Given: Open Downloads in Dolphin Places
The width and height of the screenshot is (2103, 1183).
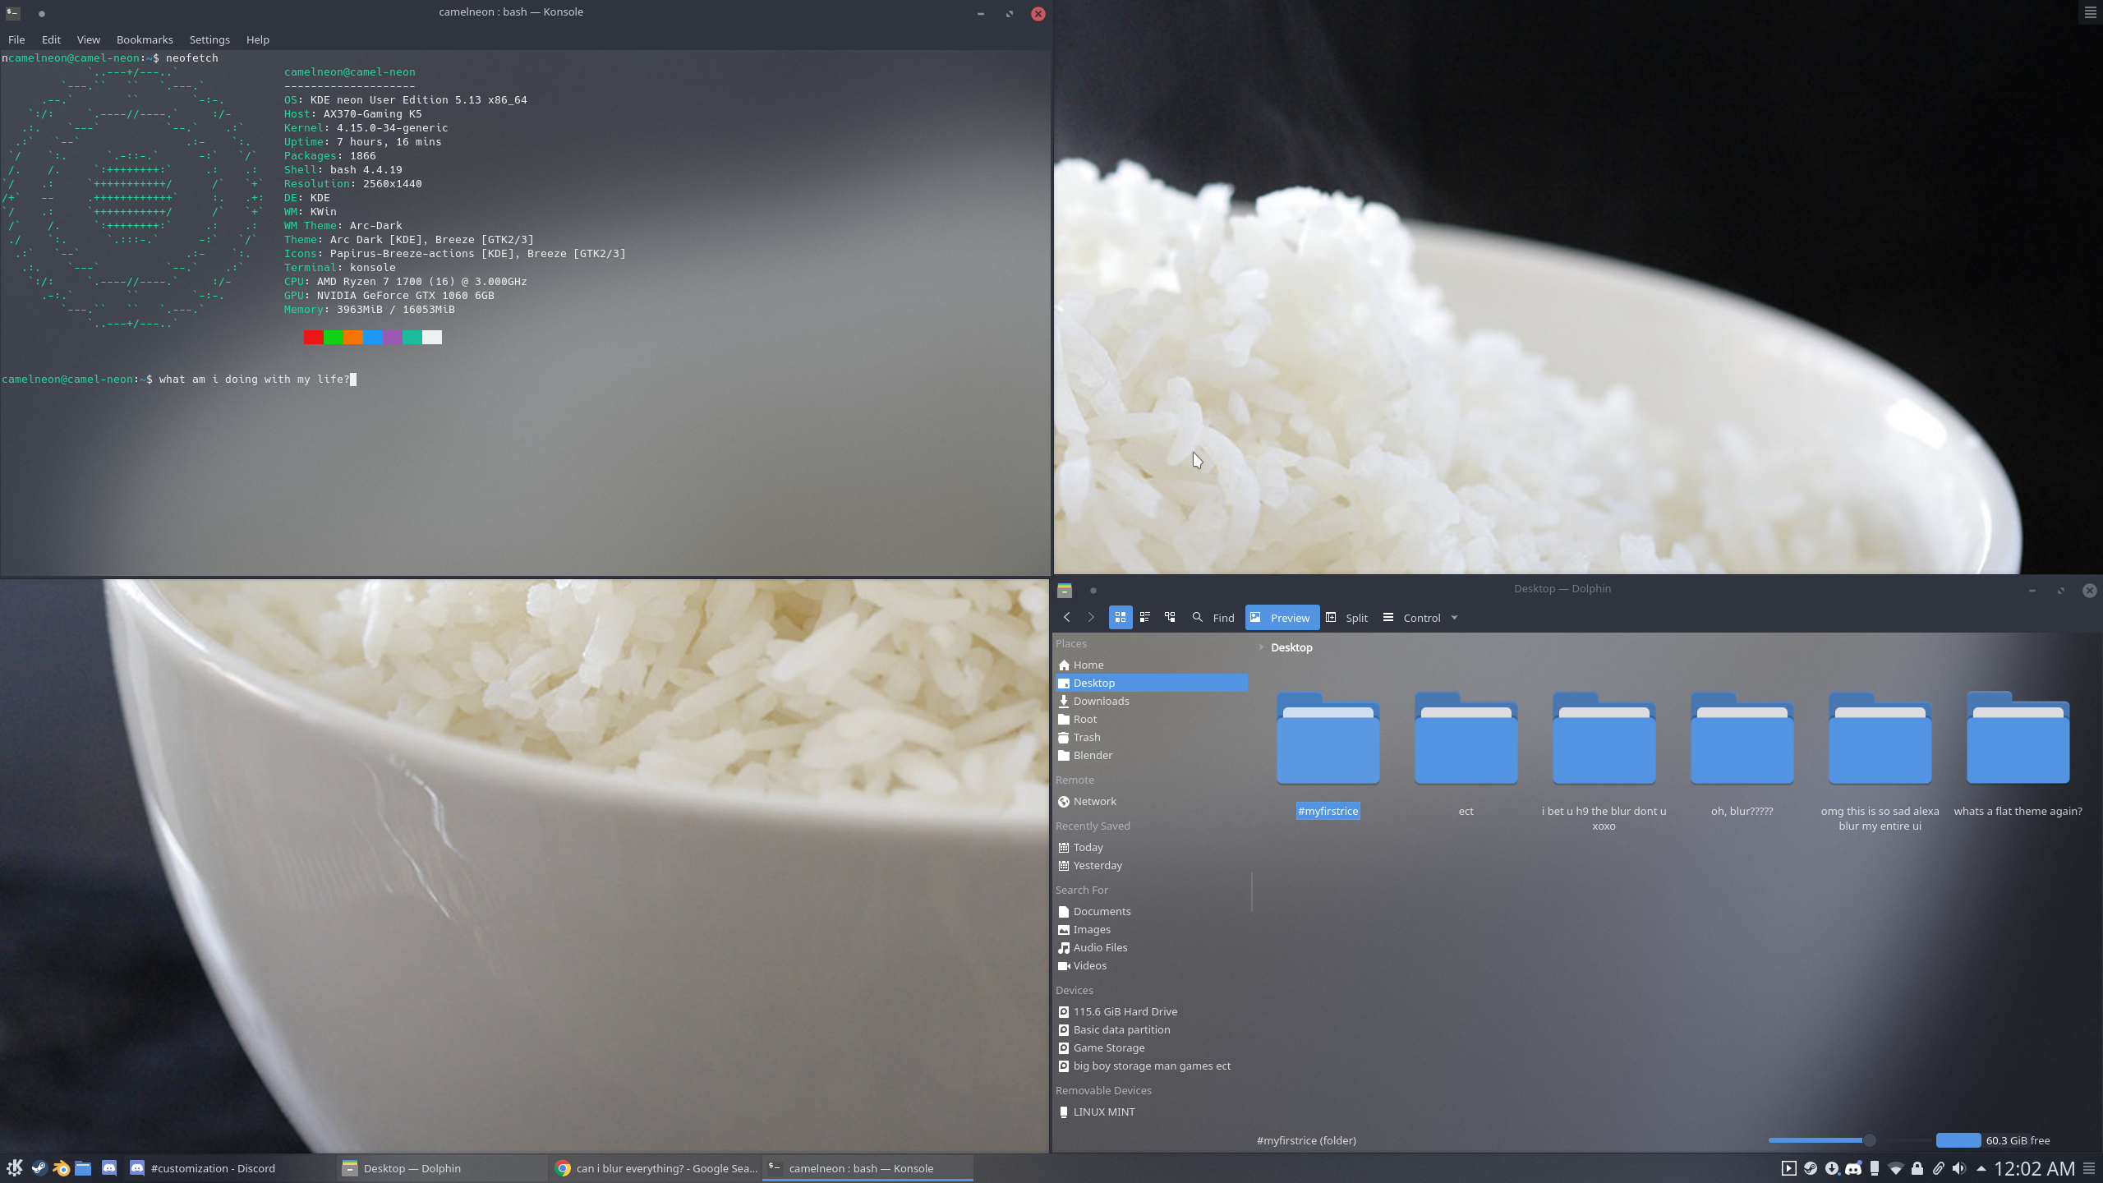Looking at the screenshot, I should point(1151,701).
